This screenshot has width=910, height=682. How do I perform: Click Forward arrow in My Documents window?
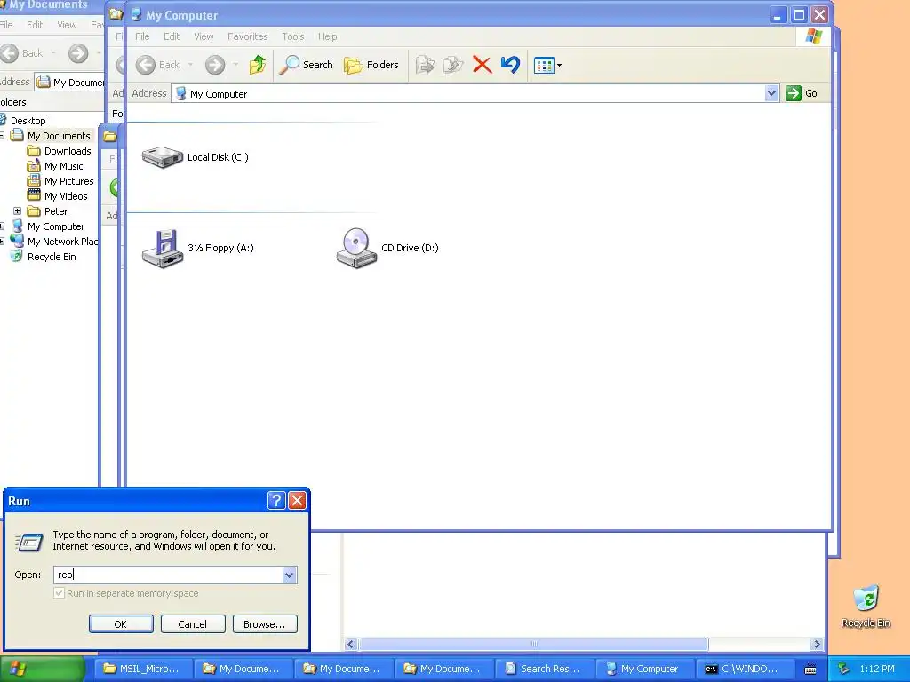click(78, 53)
